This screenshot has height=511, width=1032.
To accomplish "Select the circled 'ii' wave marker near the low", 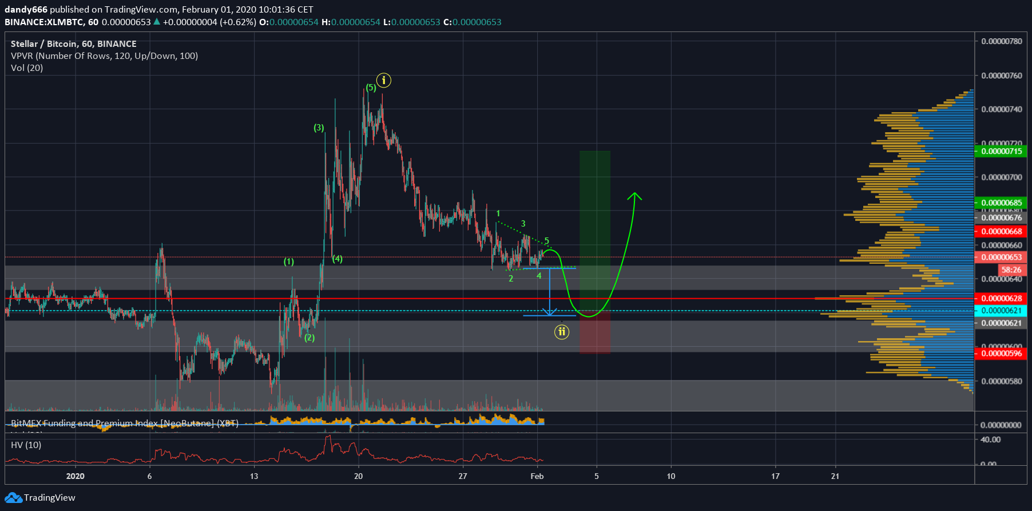I will tap(562, 331).
